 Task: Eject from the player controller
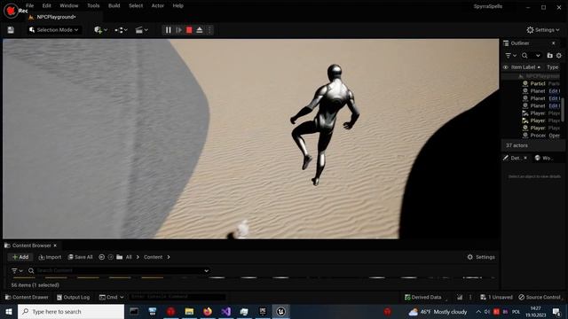[x=199, y=30]
